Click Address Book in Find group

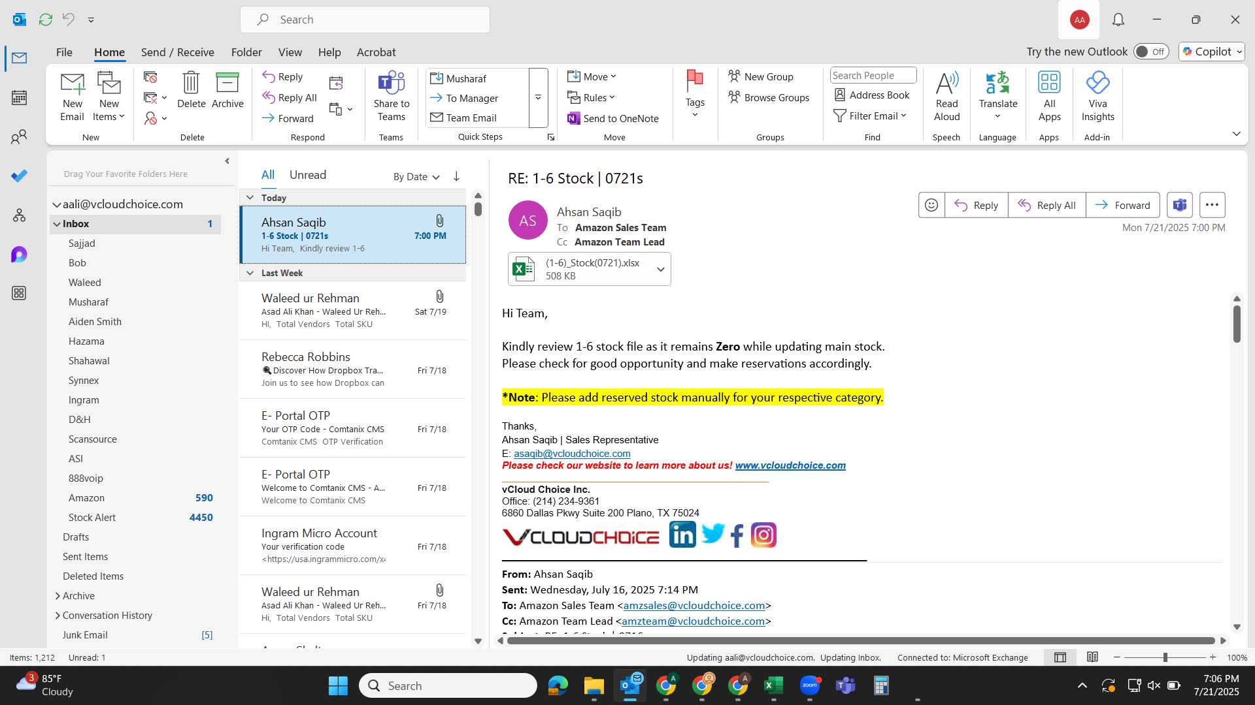[873, 95]
